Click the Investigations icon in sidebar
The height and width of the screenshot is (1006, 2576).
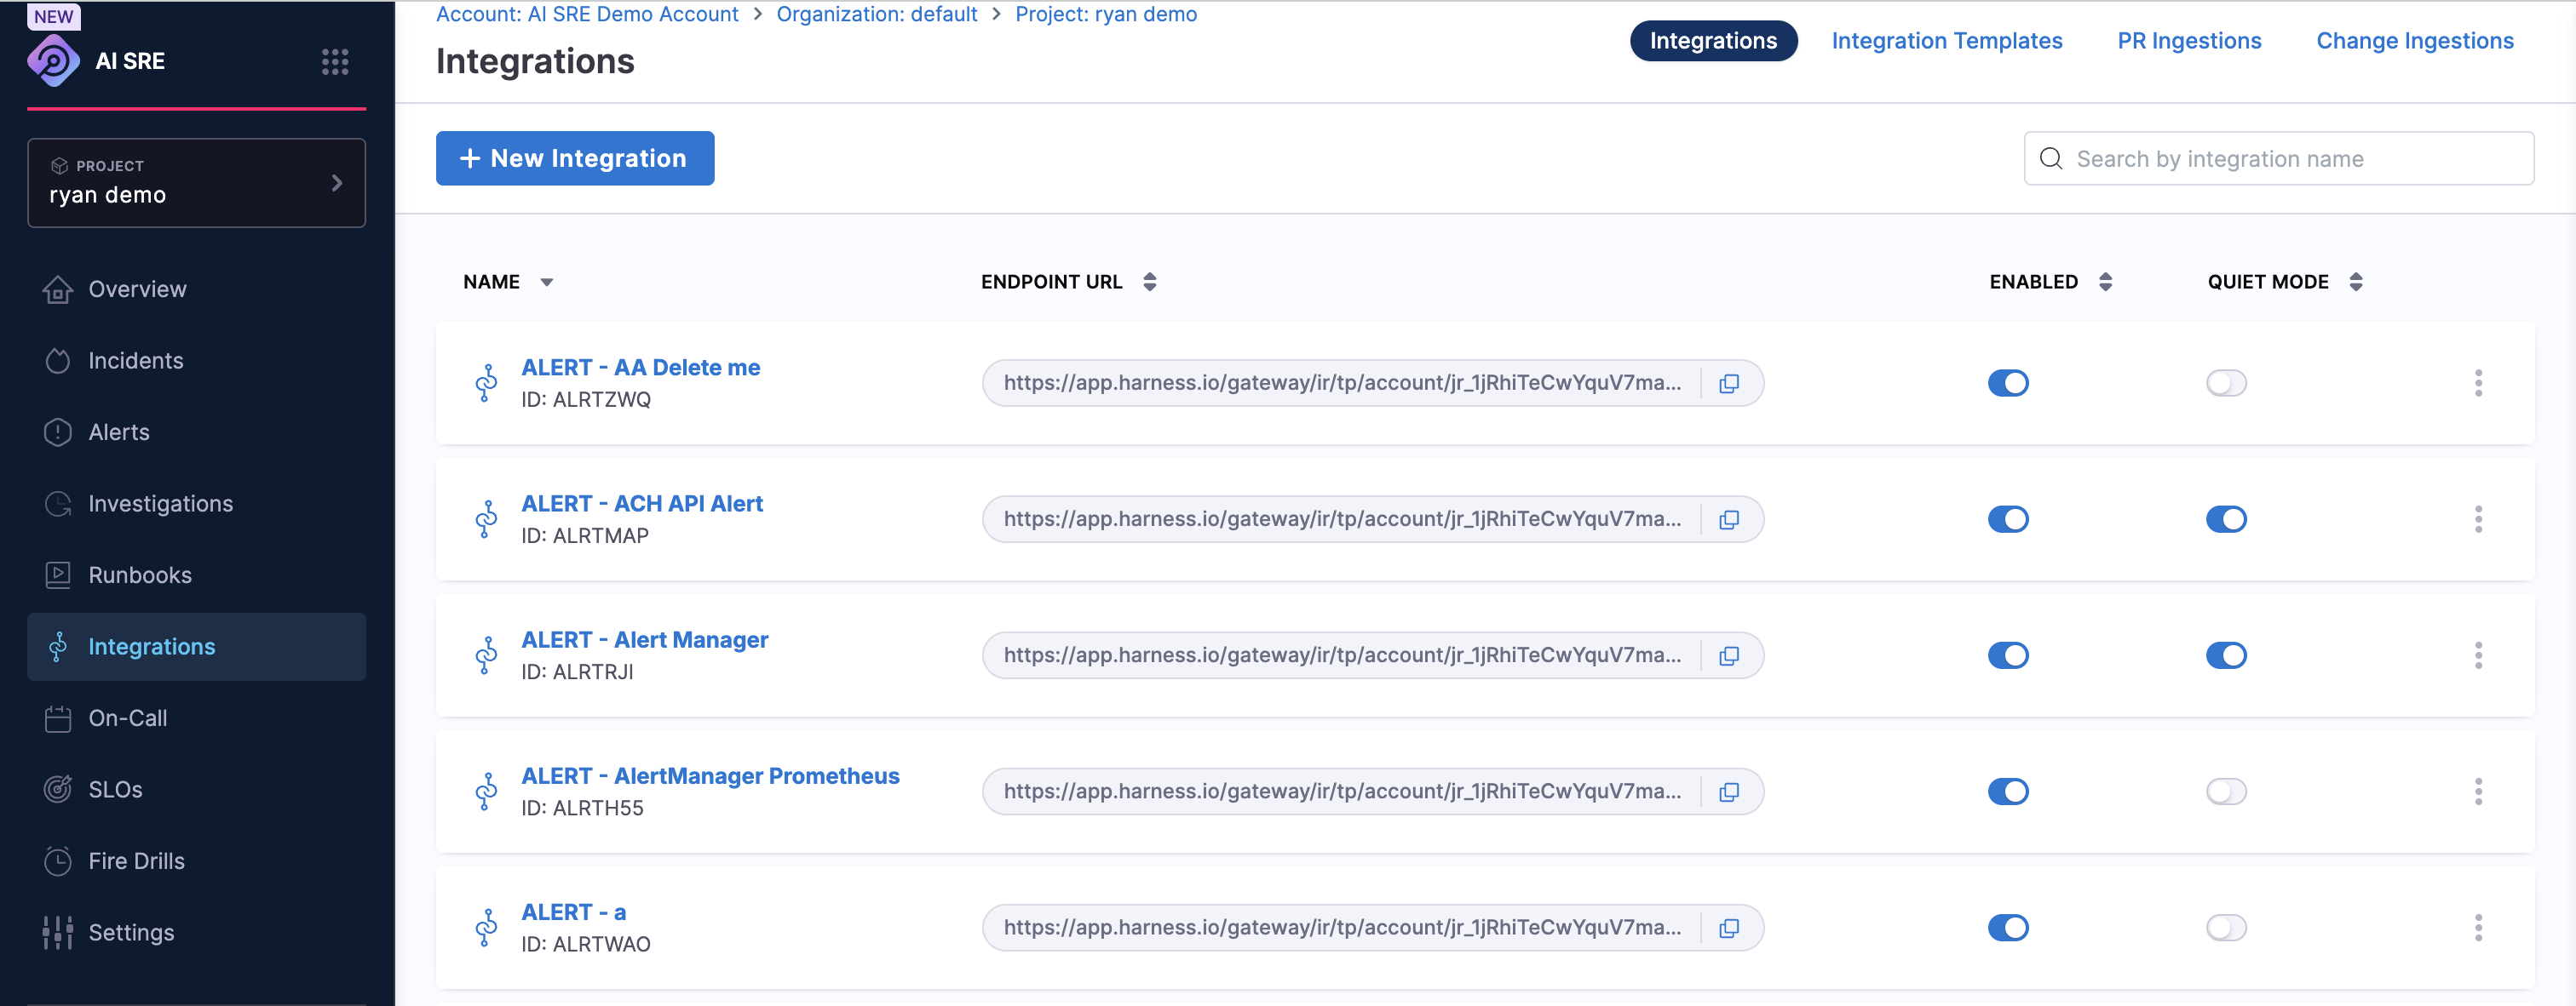coord(58,504)
